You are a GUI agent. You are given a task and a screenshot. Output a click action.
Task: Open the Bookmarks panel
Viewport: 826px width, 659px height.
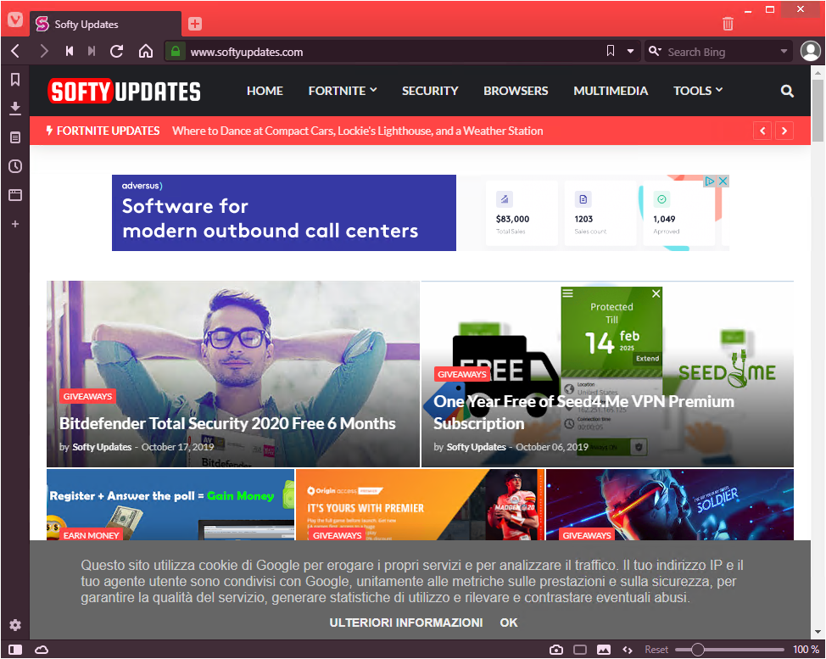[x=15, y=80]
